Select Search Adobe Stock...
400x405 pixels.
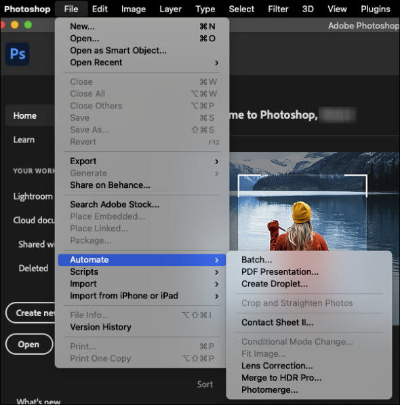[142, 205]
